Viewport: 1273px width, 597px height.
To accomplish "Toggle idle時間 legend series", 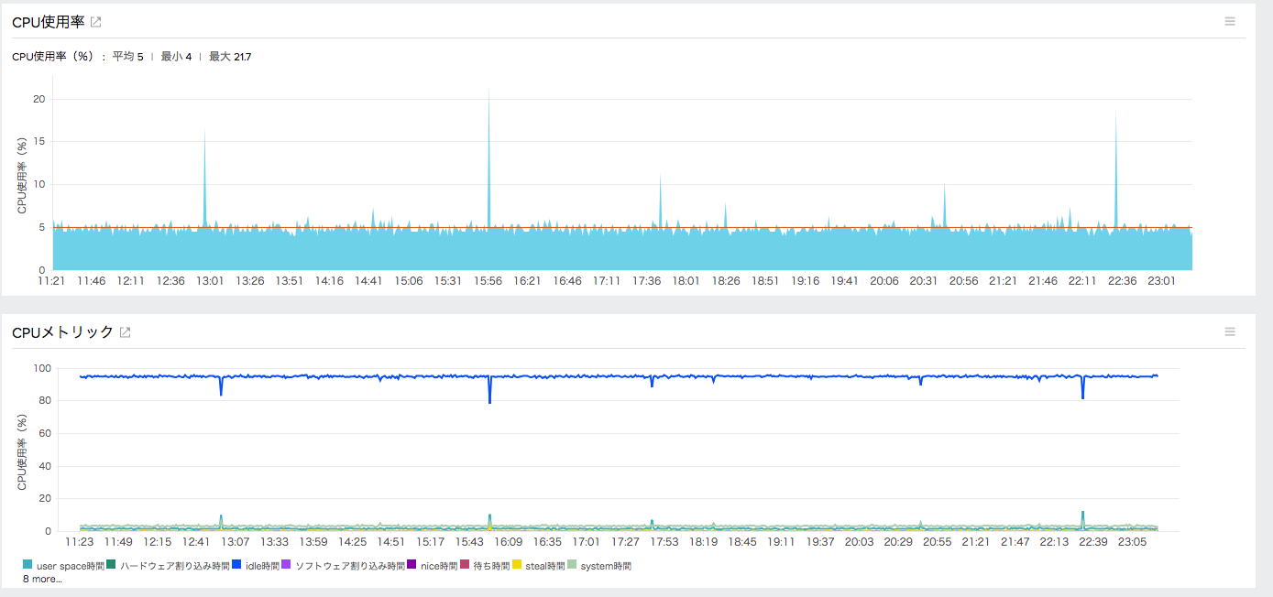I will [256, 566].
